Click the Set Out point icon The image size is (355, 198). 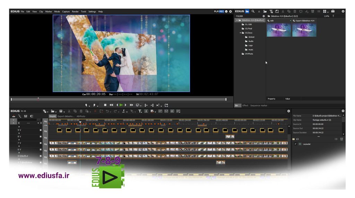[x=94, y=105]
